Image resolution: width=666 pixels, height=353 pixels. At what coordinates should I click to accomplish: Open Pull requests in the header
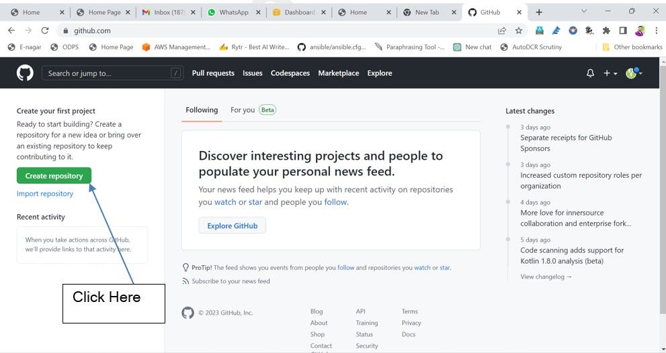click(213, 73)
